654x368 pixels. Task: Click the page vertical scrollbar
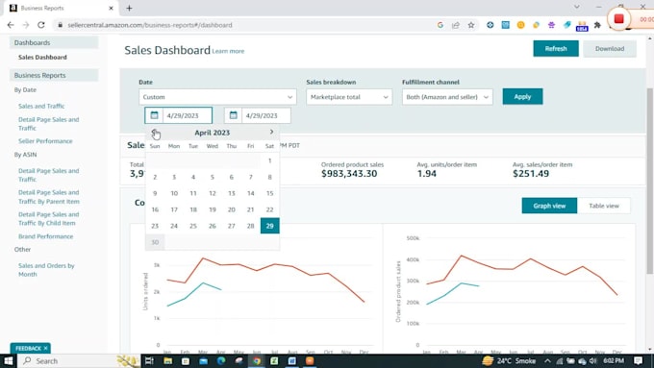[x=649, y=182]
